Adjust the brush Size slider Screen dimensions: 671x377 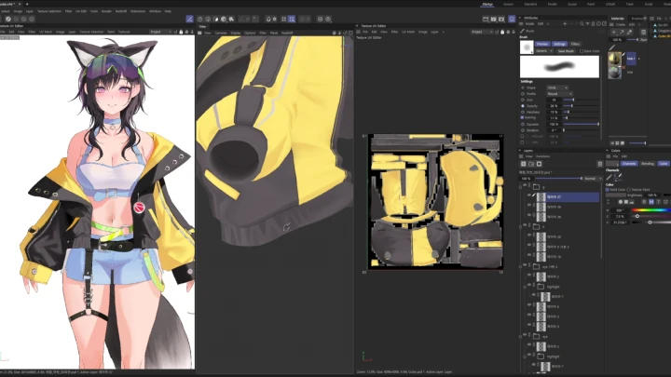[581, 100]
